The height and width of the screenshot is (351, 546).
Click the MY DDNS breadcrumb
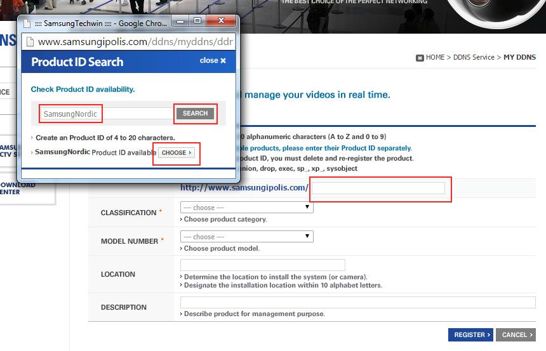coord(519,58)
